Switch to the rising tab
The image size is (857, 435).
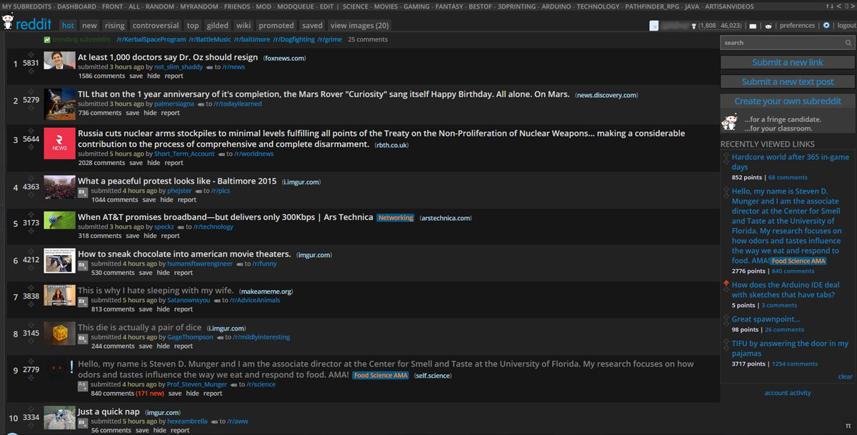[114, 26]
